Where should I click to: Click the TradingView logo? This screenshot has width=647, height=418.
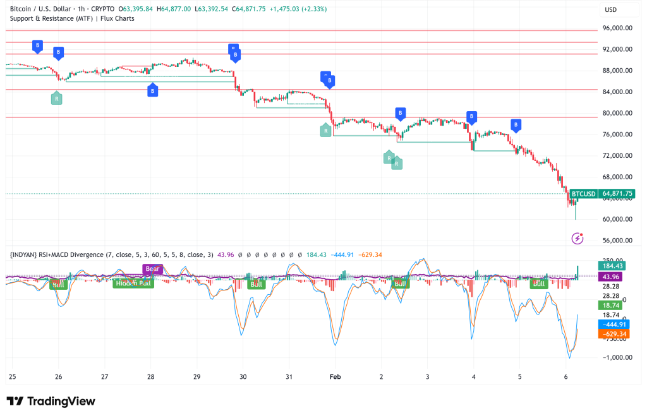point(51,401)
